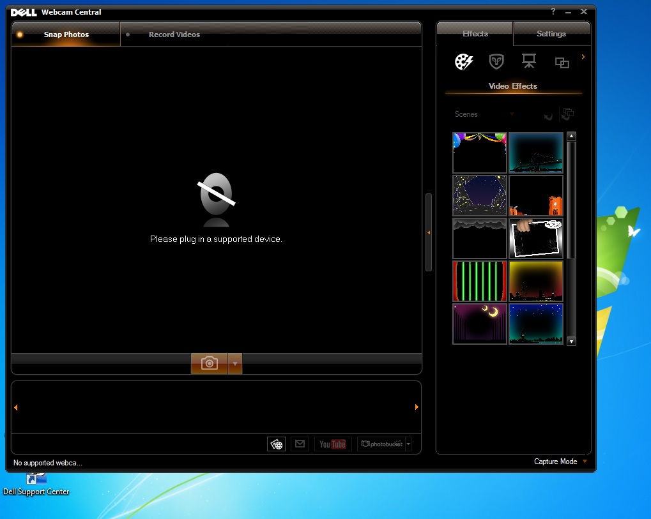
Task: Select the Video Effects palette icon
Action: [464, 62]
